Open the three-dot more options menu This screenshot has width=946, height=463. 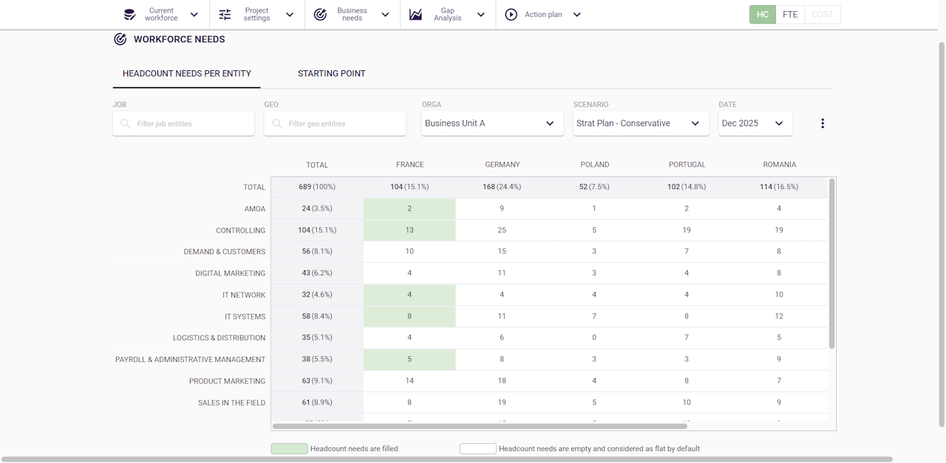point(822,123)
